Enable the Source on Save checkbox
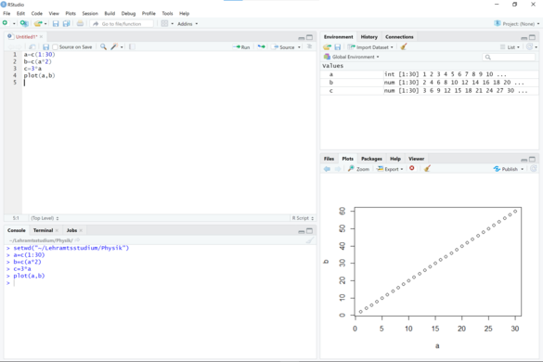This screenshot has width=543, height=362. tap(55, 47)
